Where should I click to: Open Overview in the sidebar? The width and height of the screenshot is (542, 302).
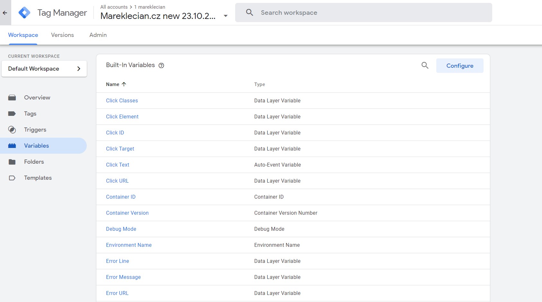pos(37,98)
